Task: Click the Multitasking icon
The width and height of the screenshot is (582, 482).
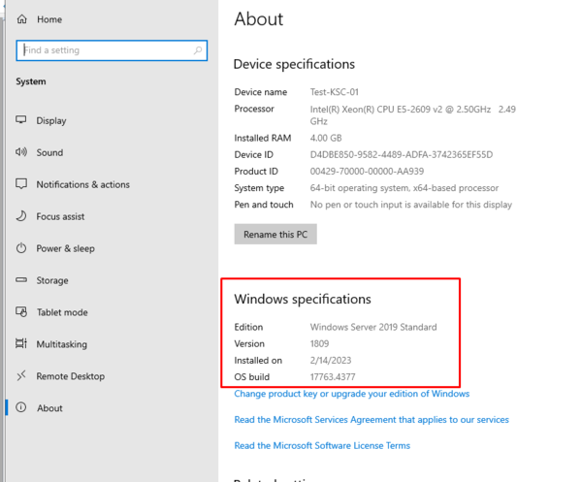Action: [21, 344]
